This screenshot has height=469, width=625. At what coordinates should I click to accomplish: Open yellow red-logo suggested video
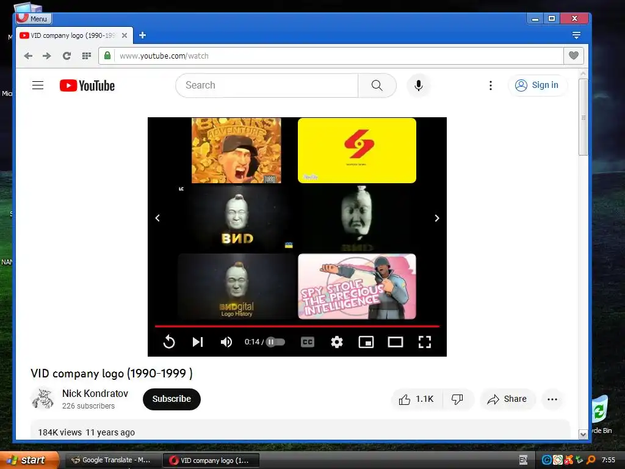click(x=356, y=150)
